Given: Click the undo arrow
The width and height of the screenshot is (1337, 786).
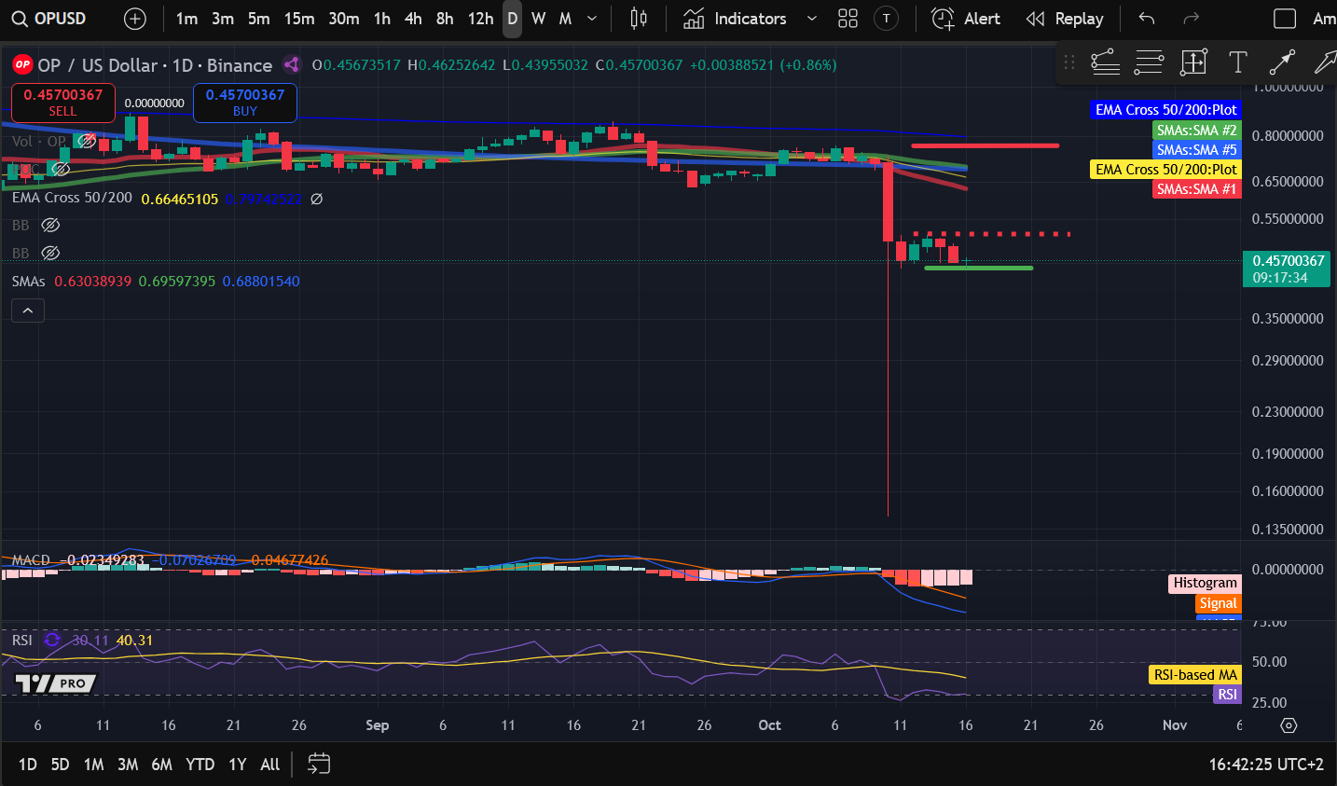Looking at the screenshot, I should pos(1147,19).
